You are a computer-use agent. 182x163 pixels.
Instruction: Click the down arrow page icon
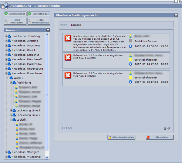click(169, 128)
